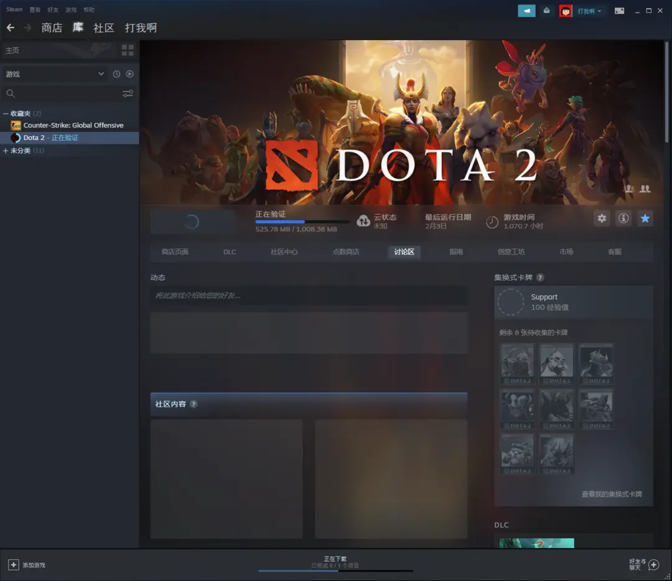Screen dimensions: 672x581
Task: Click the Support badge circle icon
Action: 510,302
